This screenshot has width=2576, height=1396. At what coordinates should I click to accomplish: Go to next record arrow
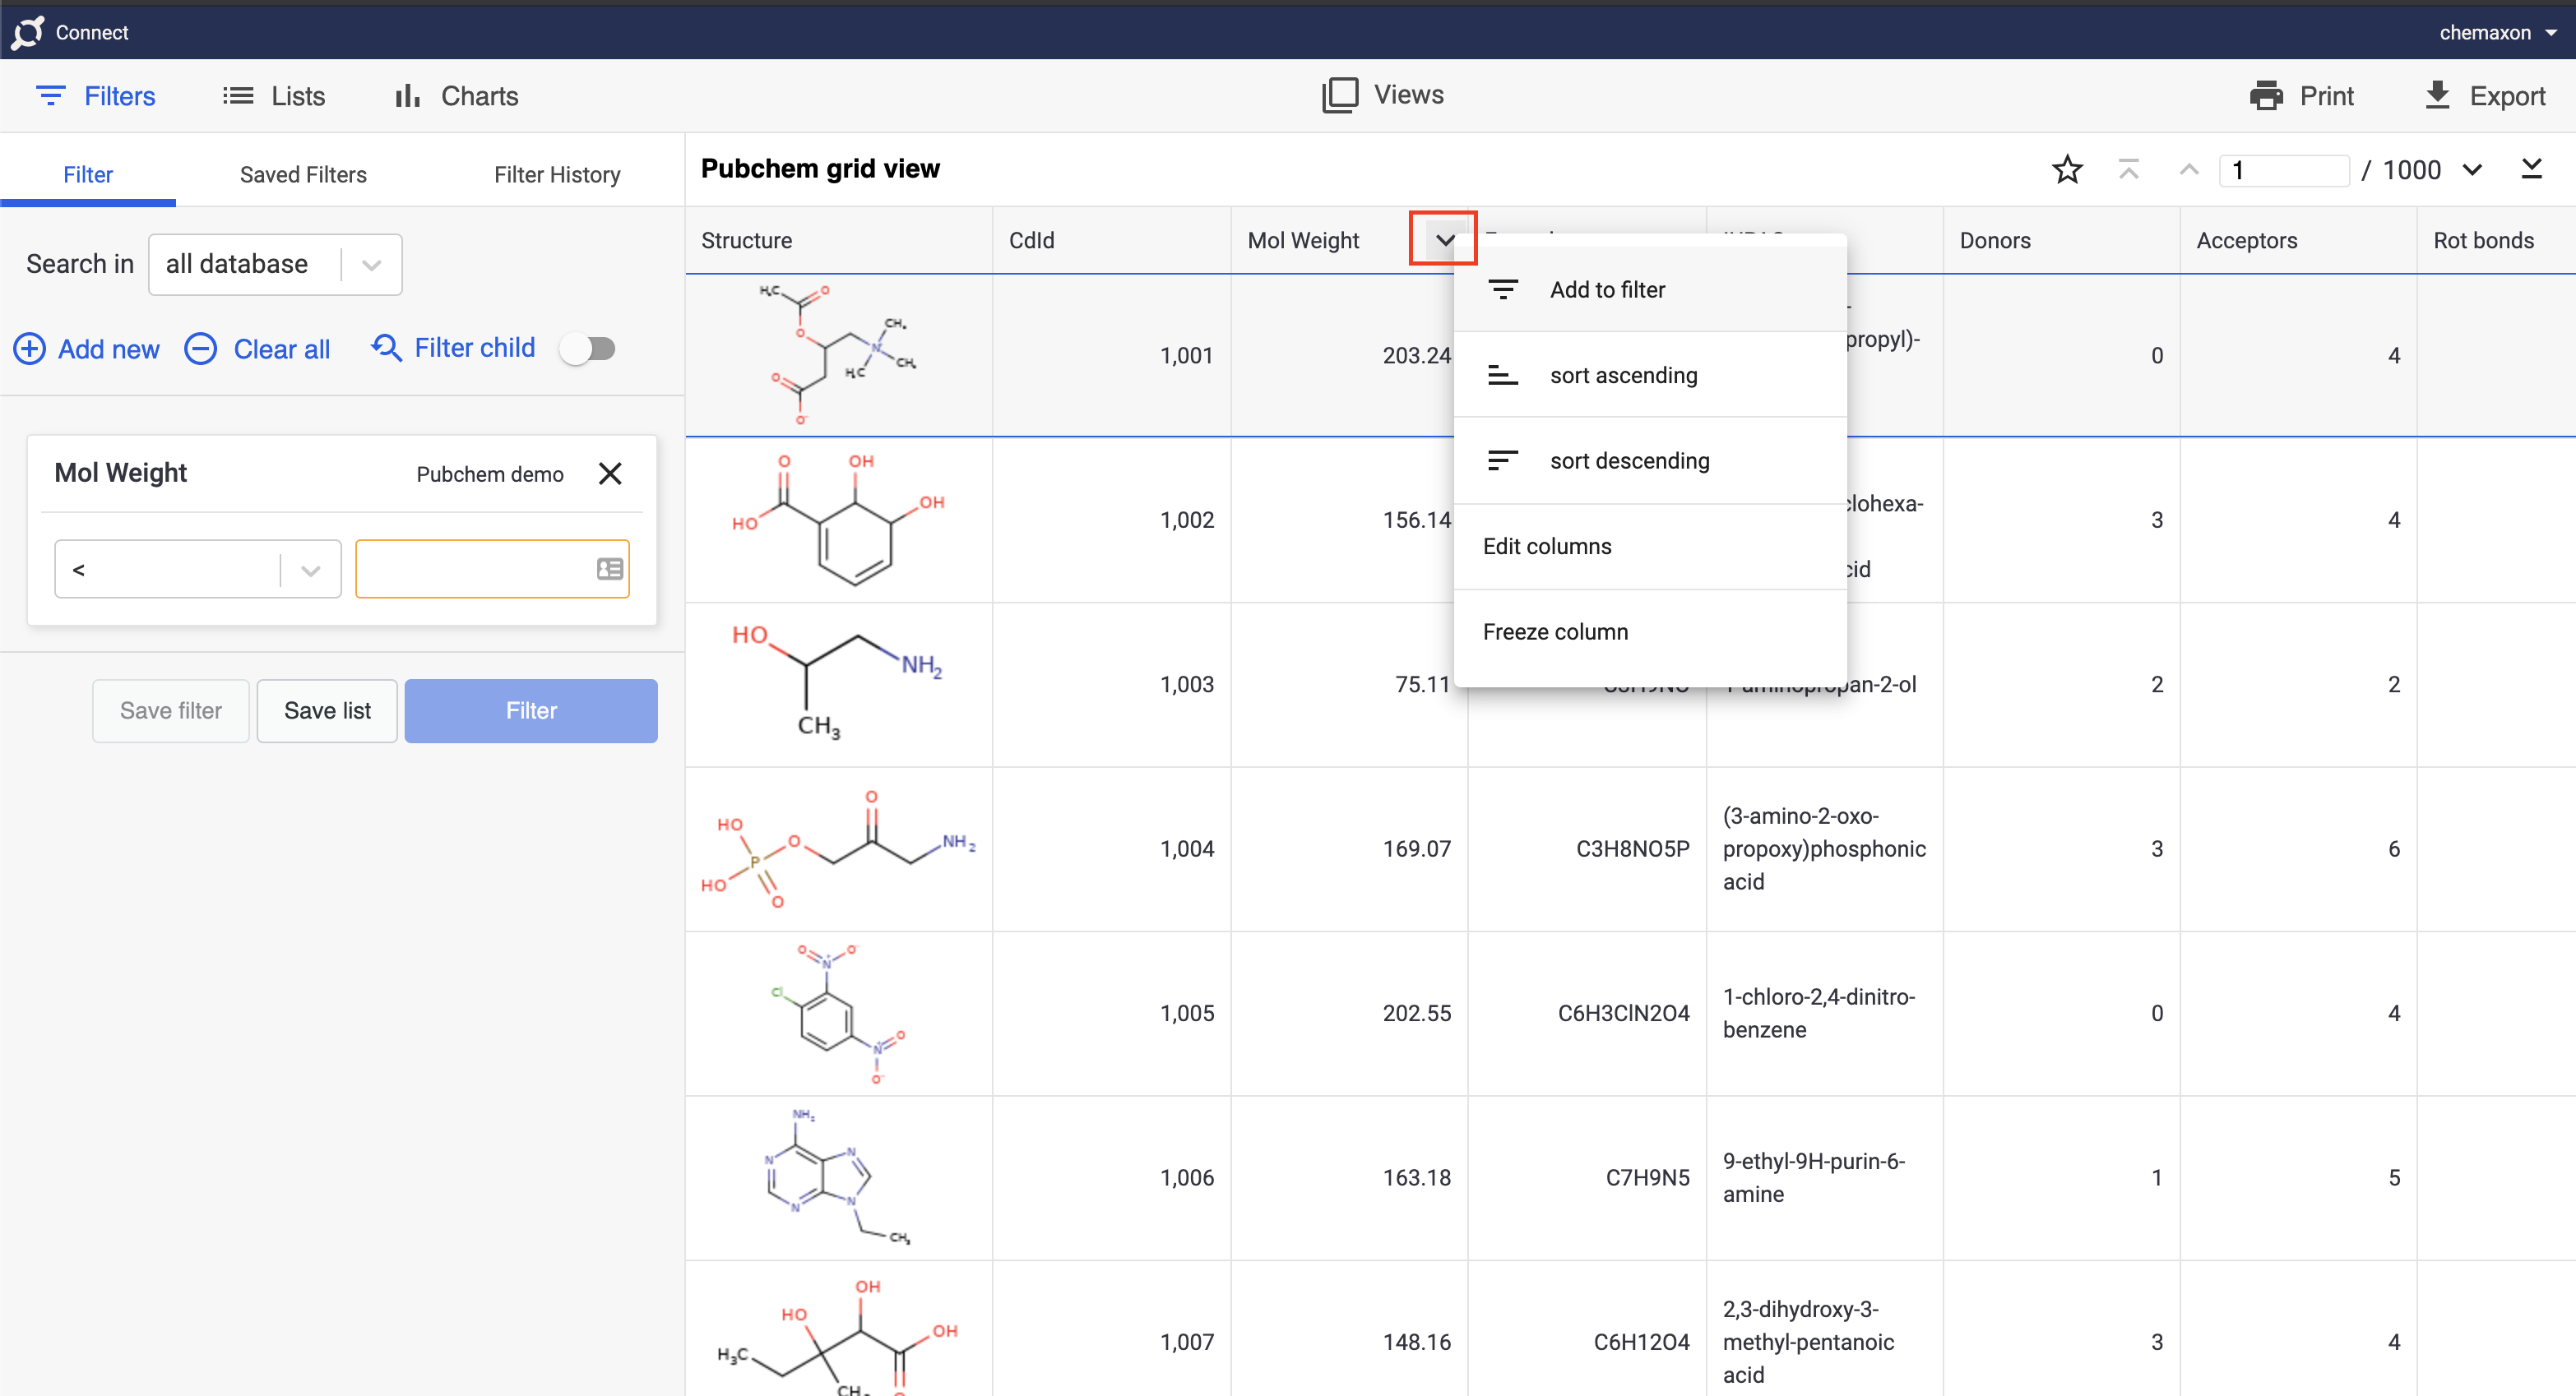[x=2472, y=170]
